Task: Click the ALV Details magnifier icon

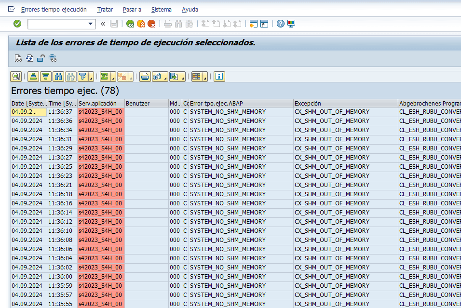Action: click(16, 76)
